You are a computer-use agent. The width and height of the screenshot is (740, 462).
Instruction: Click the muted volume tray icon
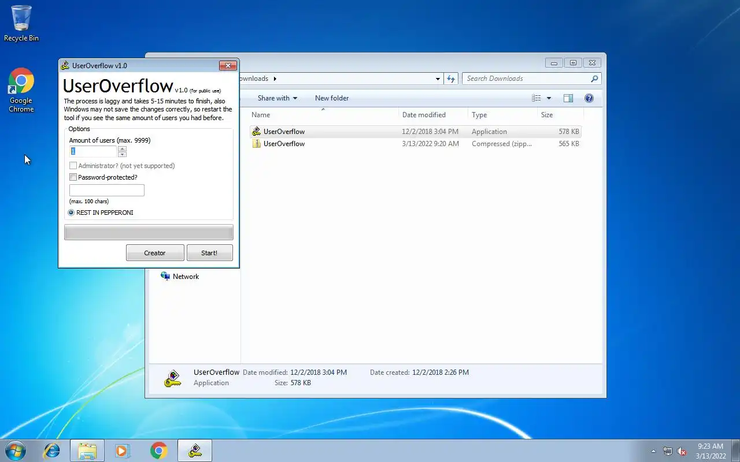pyautogui.click(x=682, y=451)
